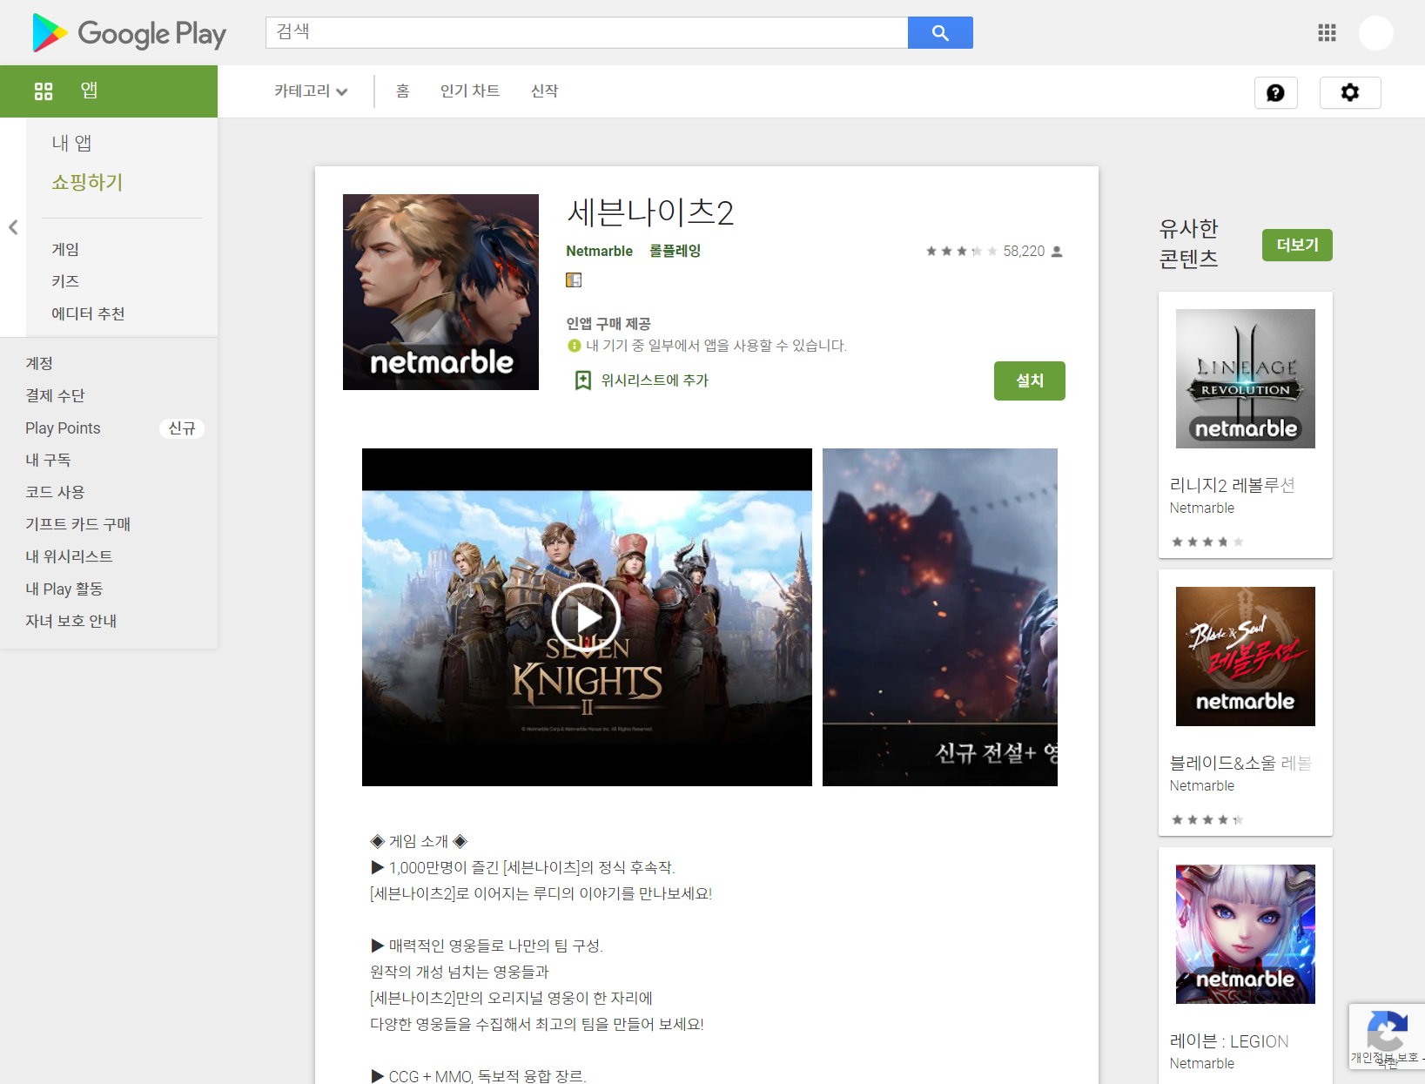Image resolution: width=1425 pixels, height=1084 pixels.
Task: Open the 내 위시리스트 link
Action: [x=69, y=556]
